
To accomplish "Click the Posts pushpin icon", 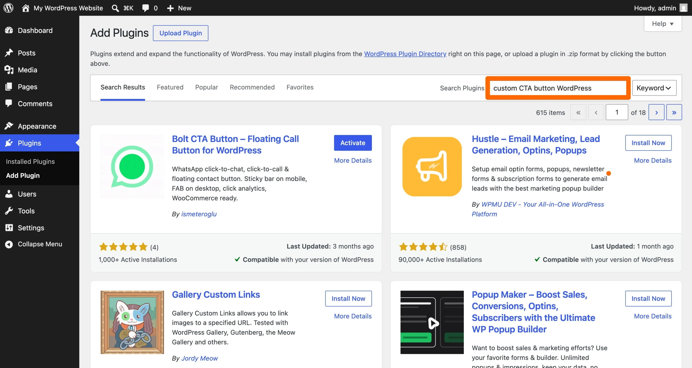I will pos(9,53).
